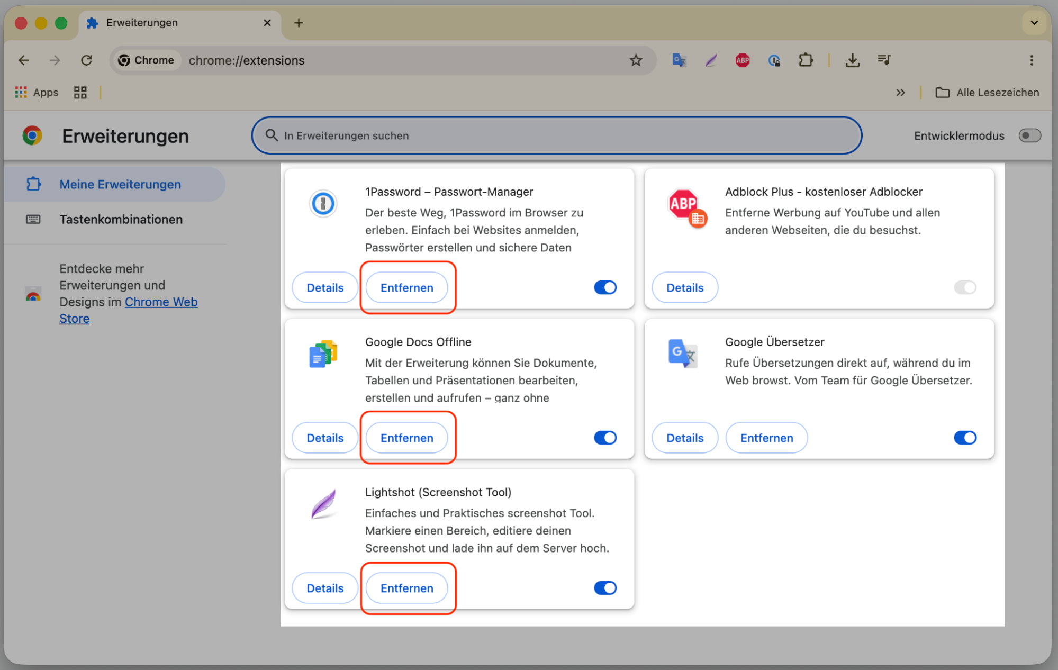Select Tastenkombinationen in sidebar
This screenshot has width=1058, height=670.
115,219
